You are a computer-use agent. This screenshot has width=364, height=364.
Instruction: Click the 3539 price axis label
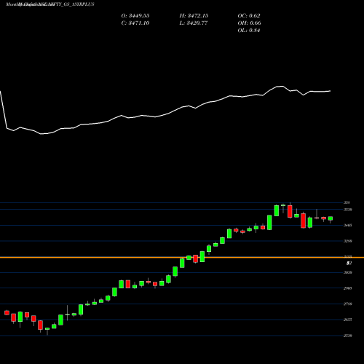[347, 210]
